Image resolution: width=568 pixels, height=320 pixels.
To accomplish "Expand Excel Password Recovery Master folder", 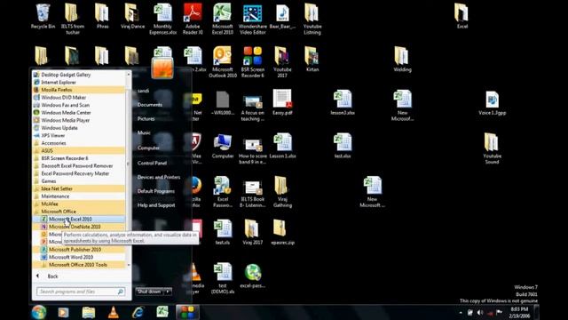I will point(79,173).
